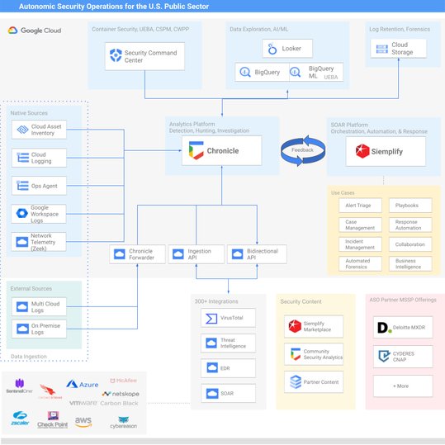
Task: Select the Collaboration box
Action: click(x=410, y=244)
